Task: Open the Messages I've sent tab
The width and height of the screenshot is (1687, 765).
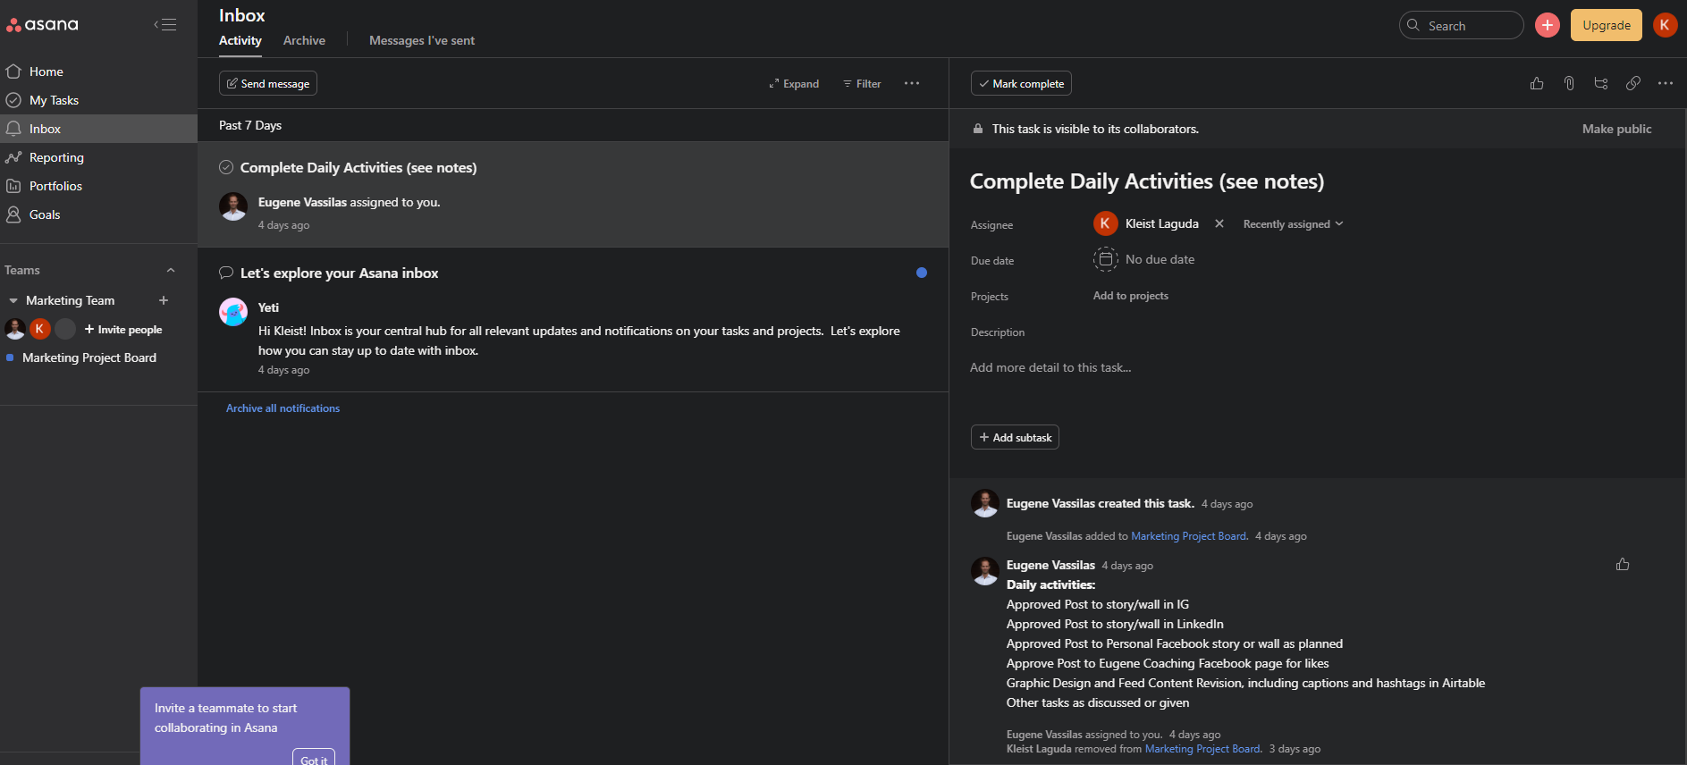Action: (x=421, y=40)
